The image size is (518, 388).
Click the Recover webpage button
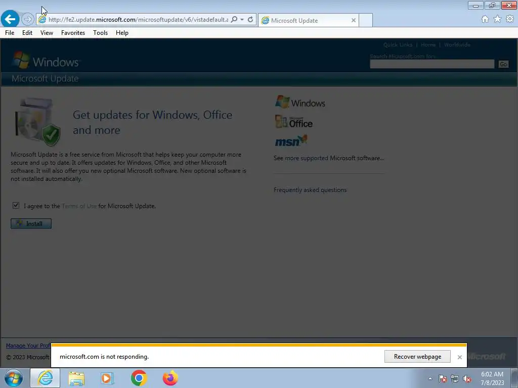coord(417,356)
